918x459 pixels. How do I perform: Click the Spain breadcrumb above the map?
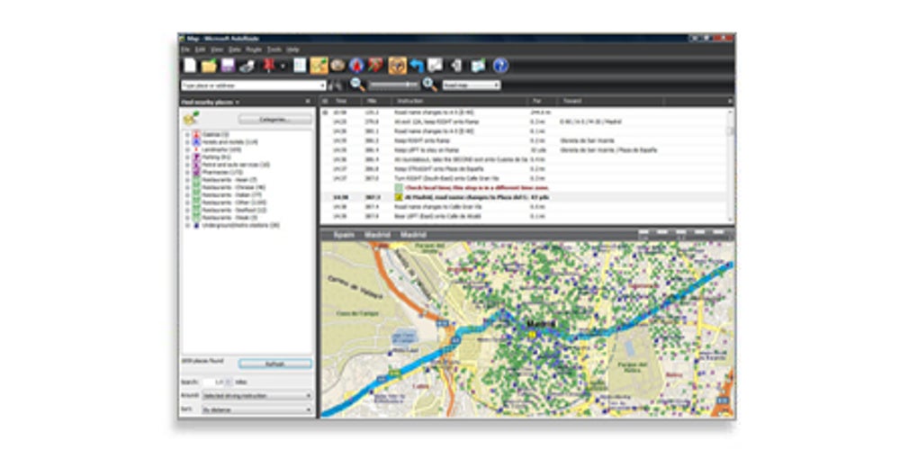(344, 235)
